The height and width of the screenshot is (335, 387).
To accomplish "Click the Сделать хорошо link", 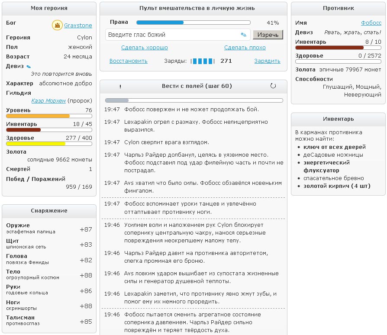I will tap(145, 48).
